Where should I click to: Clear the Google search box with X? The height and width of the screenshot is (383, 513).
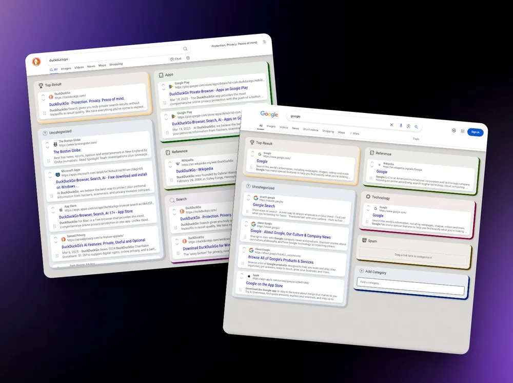coord(391,125)
